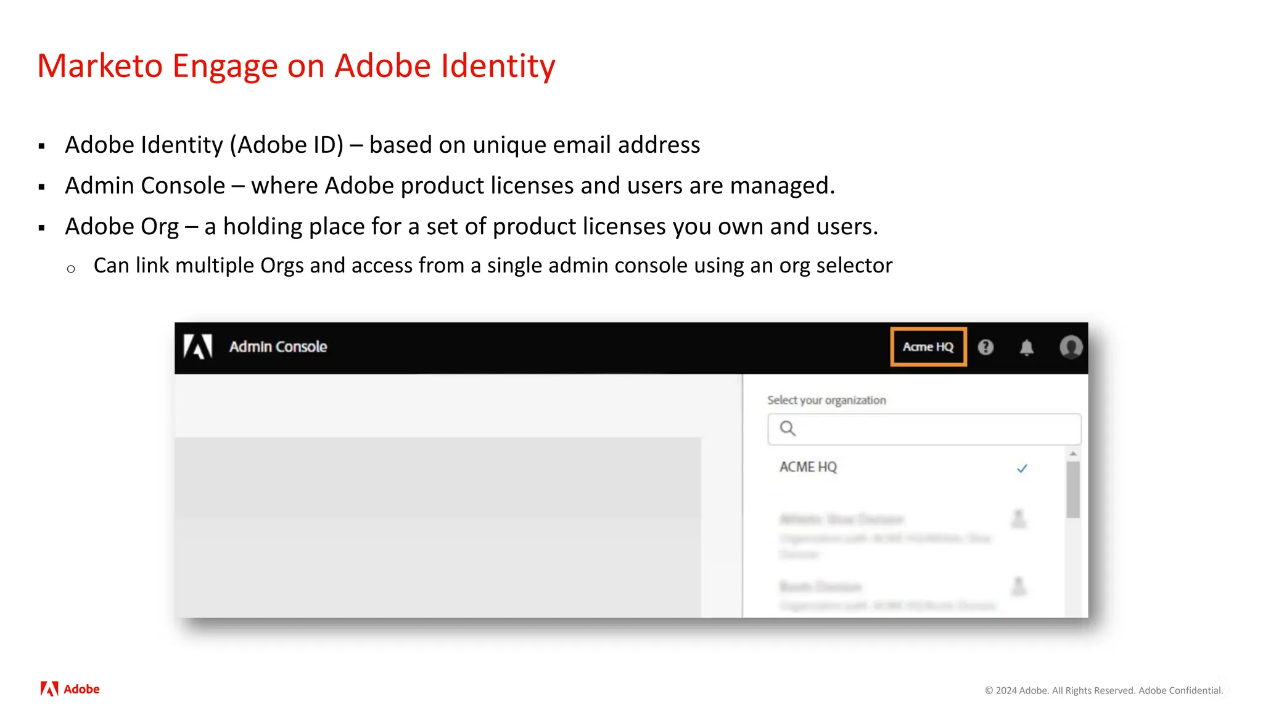Click the Adobe logo in Admin Console header
Viewport: 1263px width, 710px height.
[x=198, y=346]
